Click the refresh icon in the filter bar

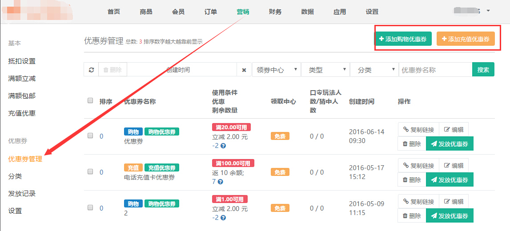click(91, 70)
